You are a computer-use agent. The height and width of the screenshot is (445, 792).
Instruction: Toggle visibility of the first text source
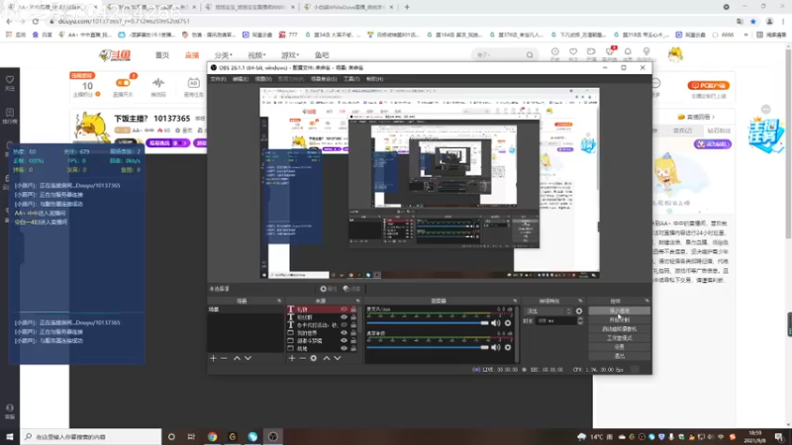click(344, 310)
